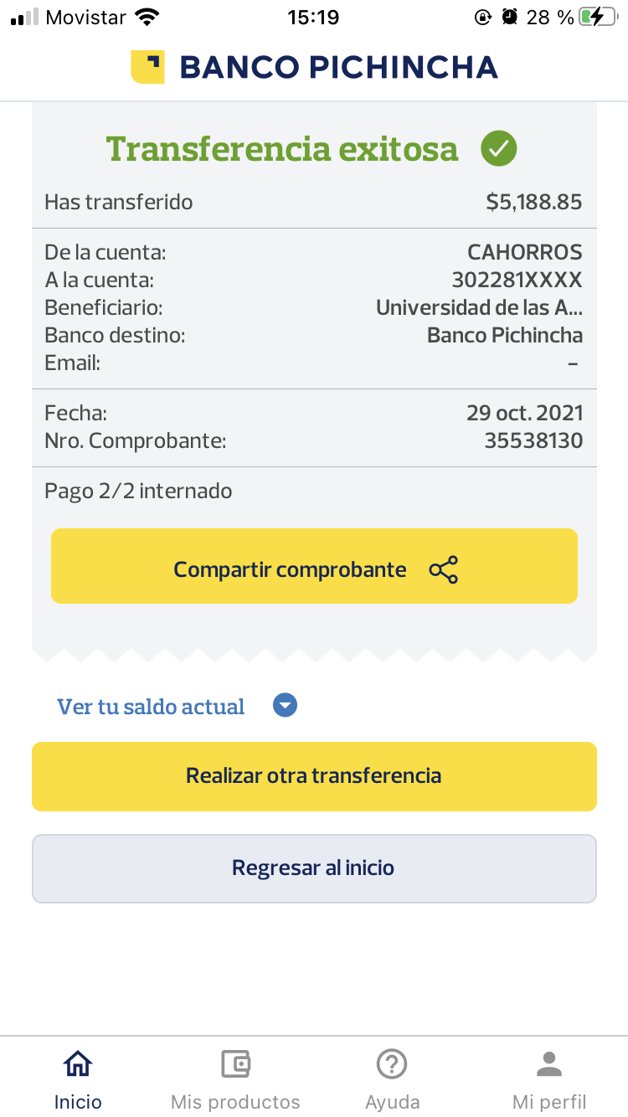Show balance via Ver tu saldo actual
The width and height of the screenshot is (628, 1117).
coord(152,707)
